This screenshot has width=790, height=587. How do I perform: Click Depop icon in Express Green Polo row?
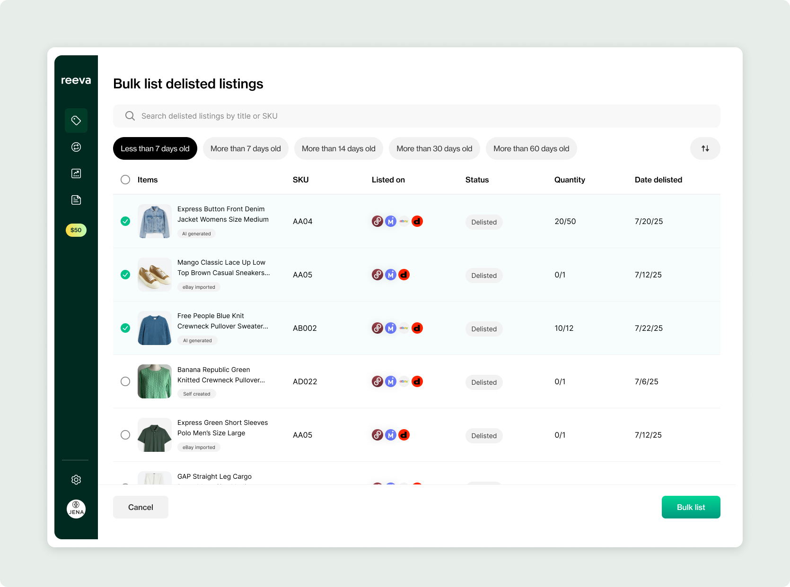404,435
